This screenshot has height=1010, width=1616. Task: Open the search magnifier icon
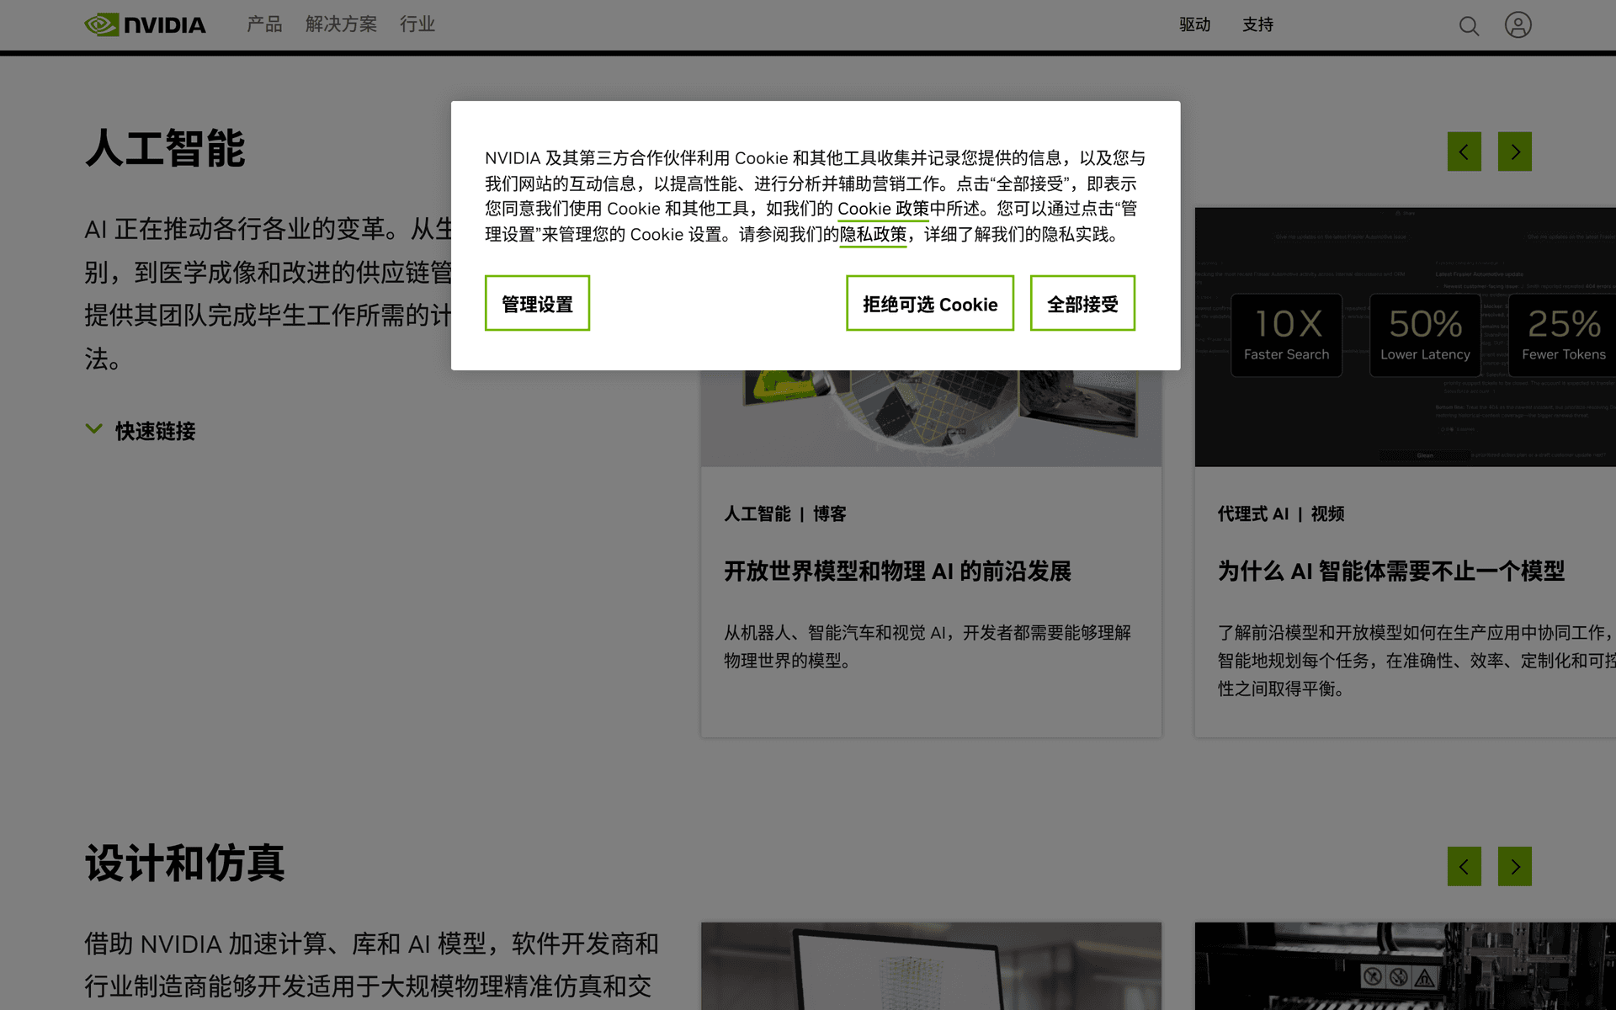click(x=1469, y=26)
